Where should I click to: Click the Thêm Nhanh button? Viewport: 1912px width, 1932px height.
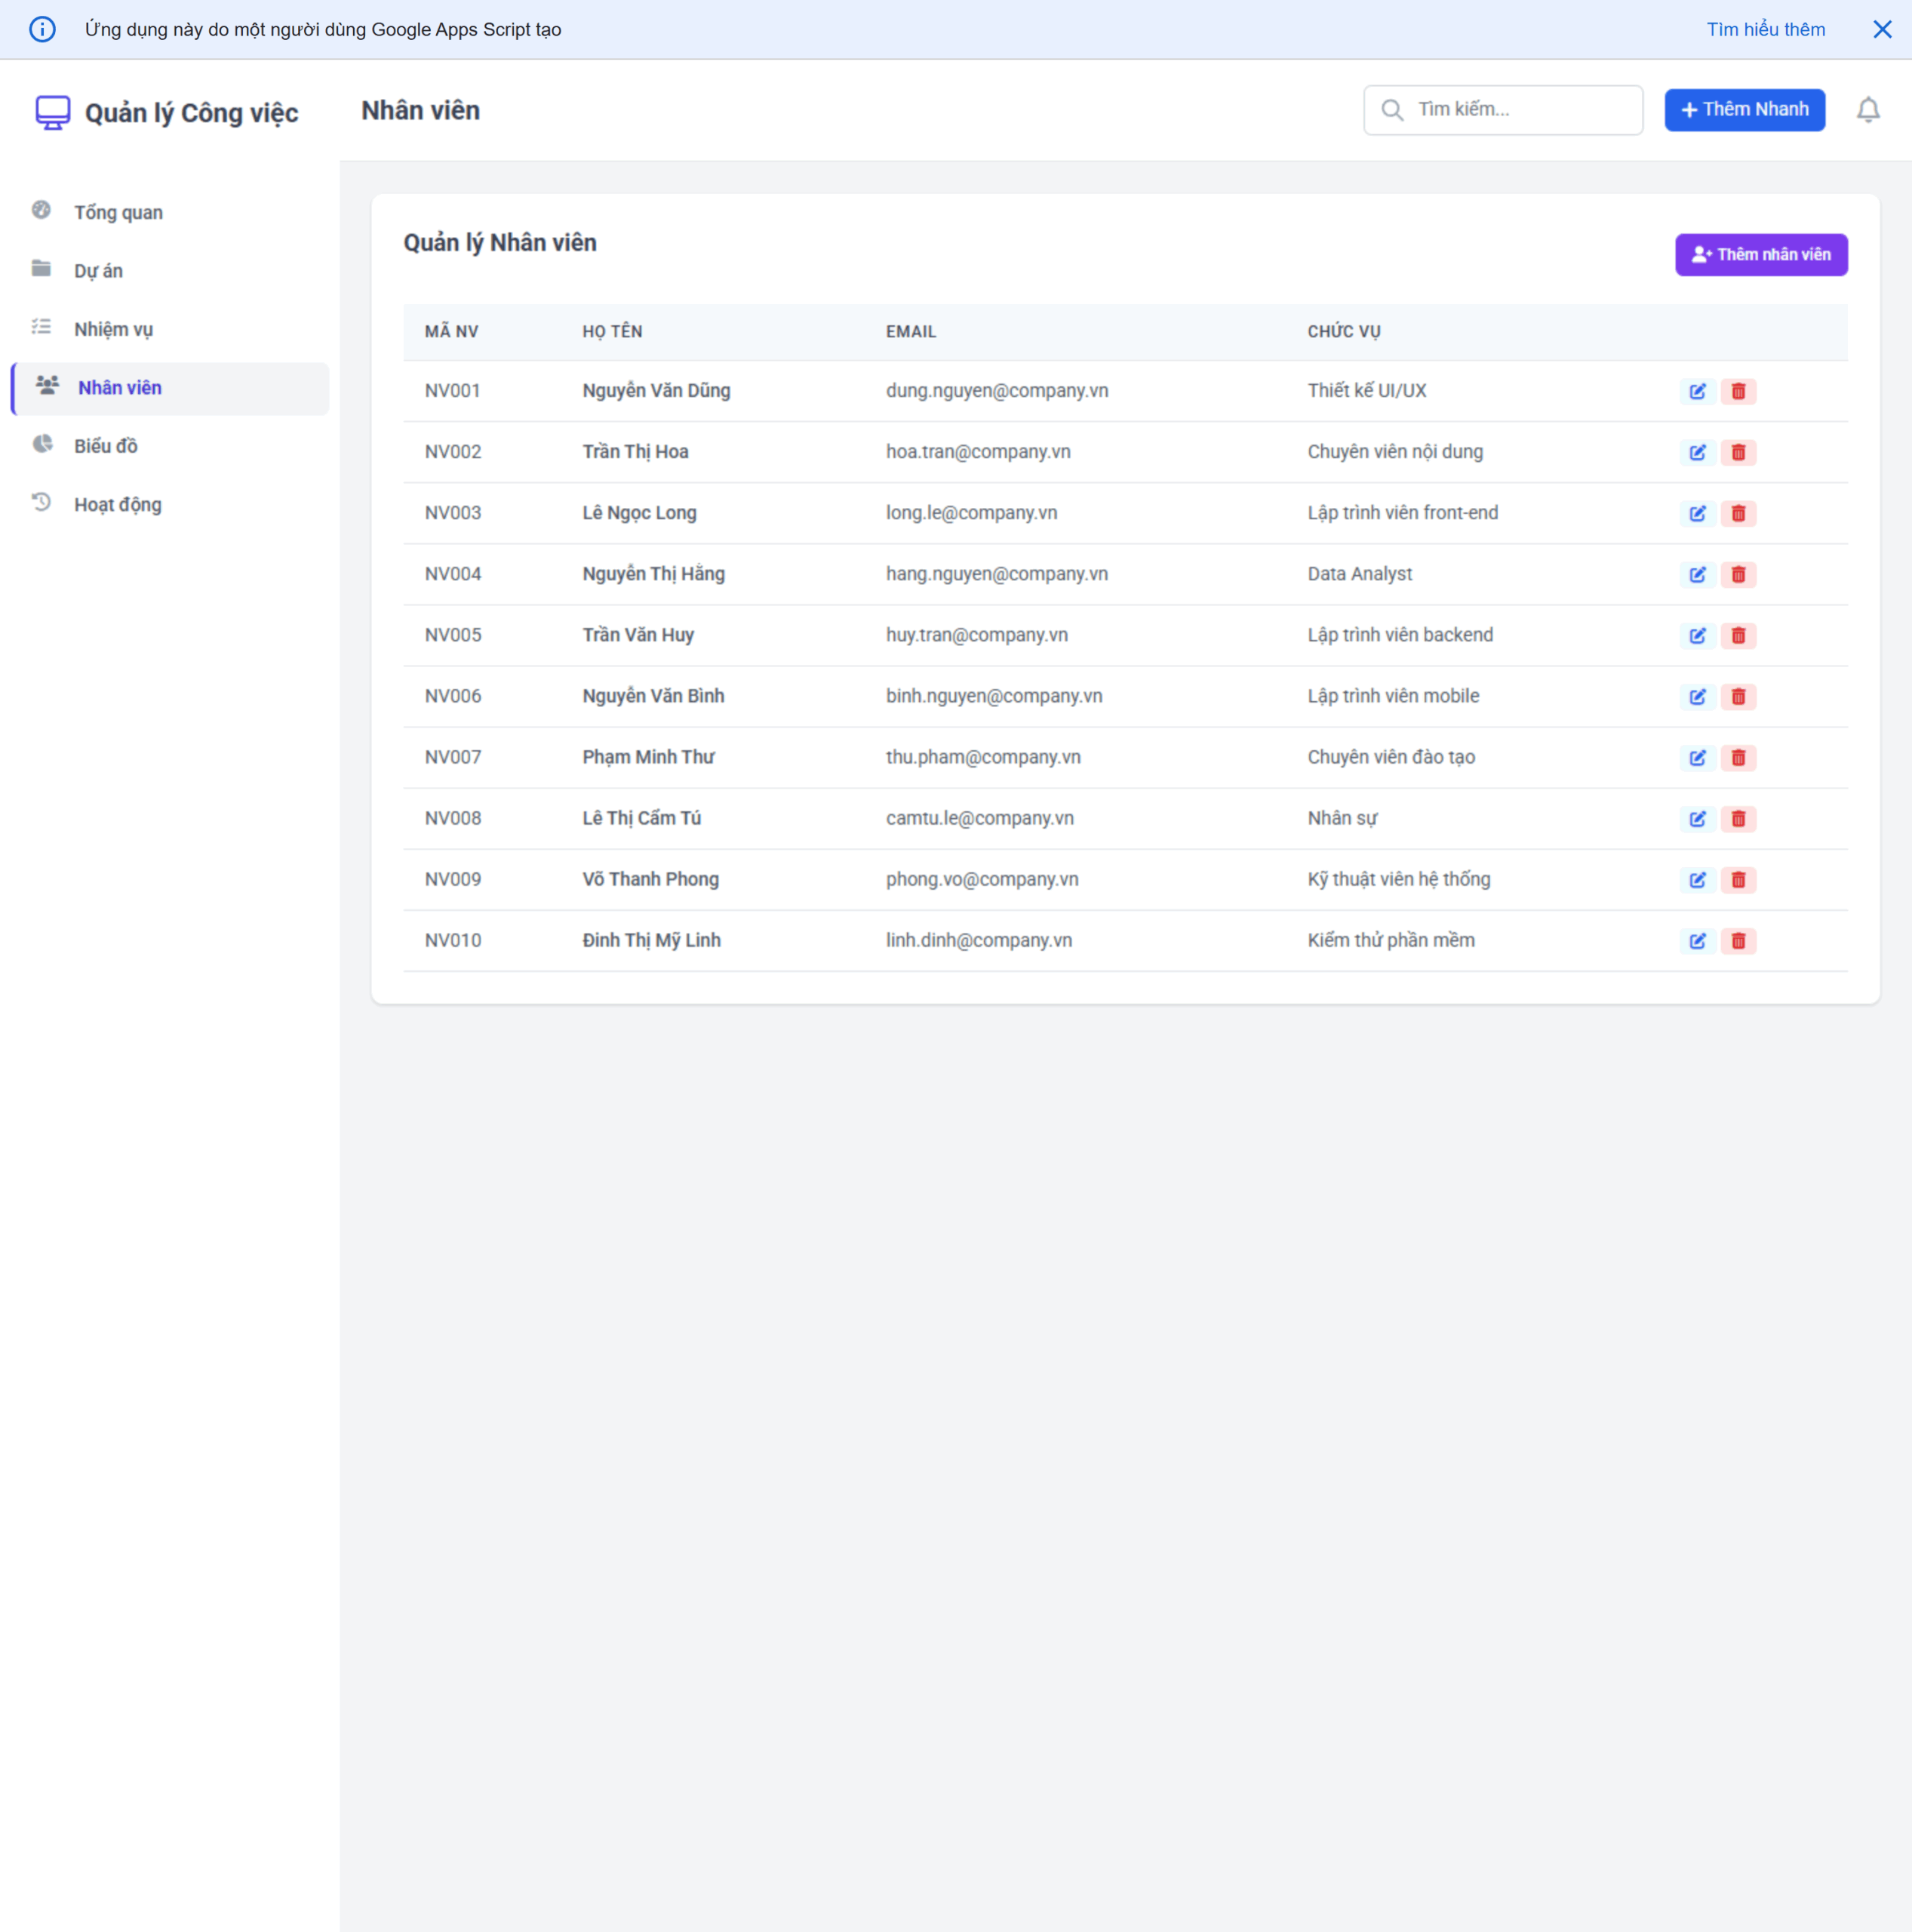[x=1745, y=110]
